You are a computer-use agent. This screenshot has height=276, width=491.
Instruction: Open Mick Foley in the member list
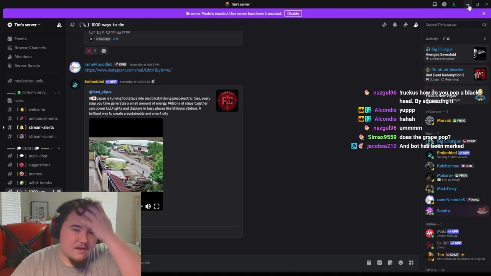[x=456, y=189]
